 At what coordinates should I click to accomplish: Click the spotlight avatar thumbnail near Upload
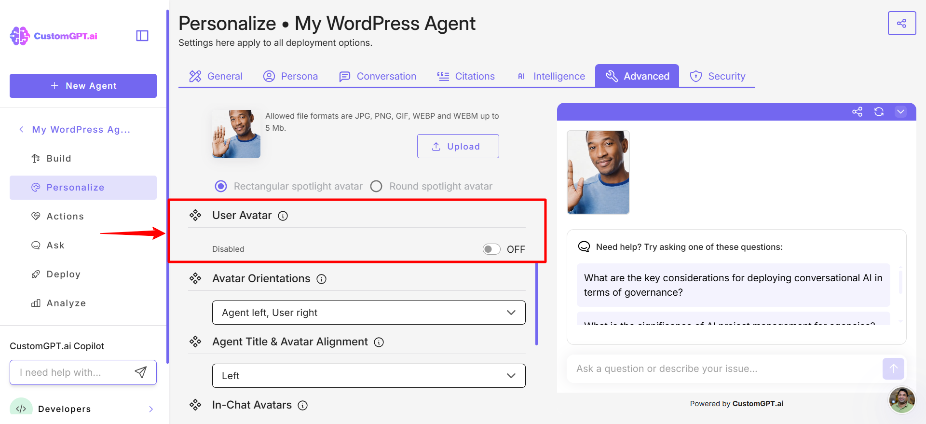click(236, 134)
